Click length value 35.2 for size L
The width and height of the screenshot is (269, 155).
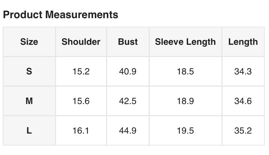[243, 130]
